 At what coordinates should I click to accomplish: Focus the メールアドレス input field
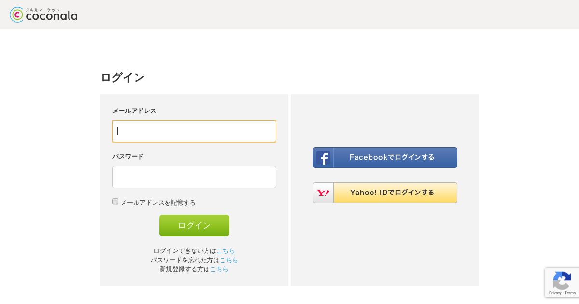coord(194,131)
